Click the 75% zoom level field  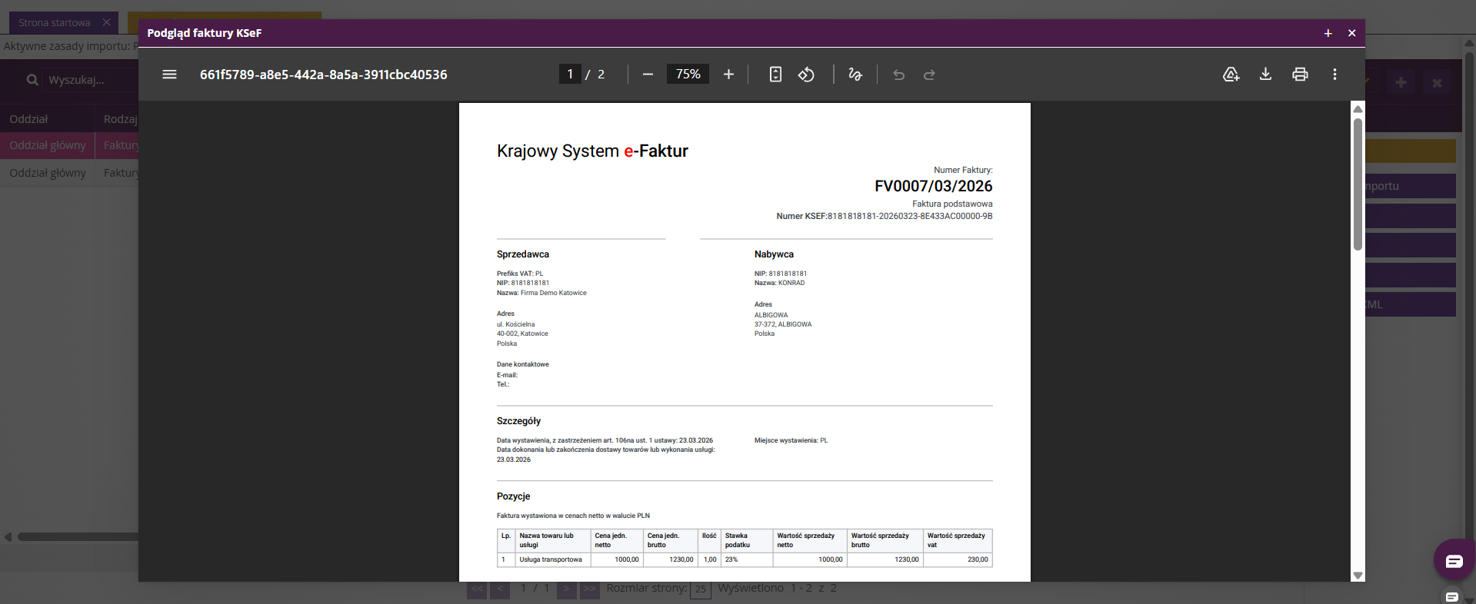point(688,75)
